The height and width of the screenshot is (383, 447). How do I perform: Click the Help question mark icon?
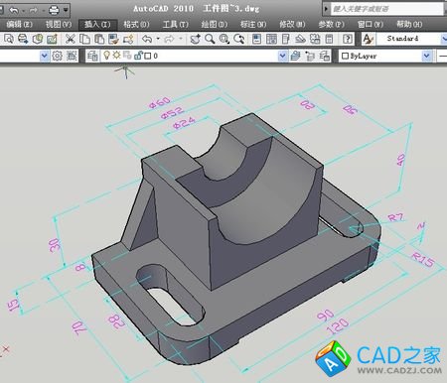[347, 39]
